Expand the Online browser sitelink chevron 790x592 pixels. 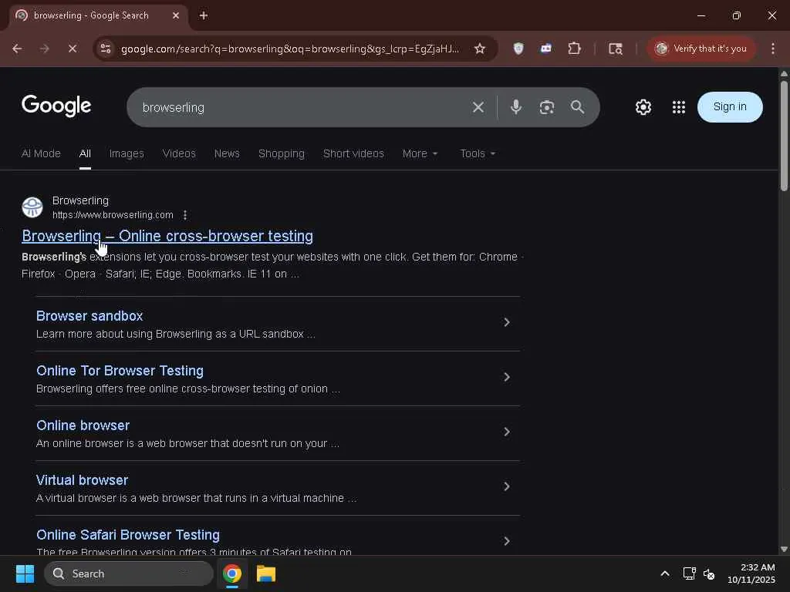[x=507, y=432]
